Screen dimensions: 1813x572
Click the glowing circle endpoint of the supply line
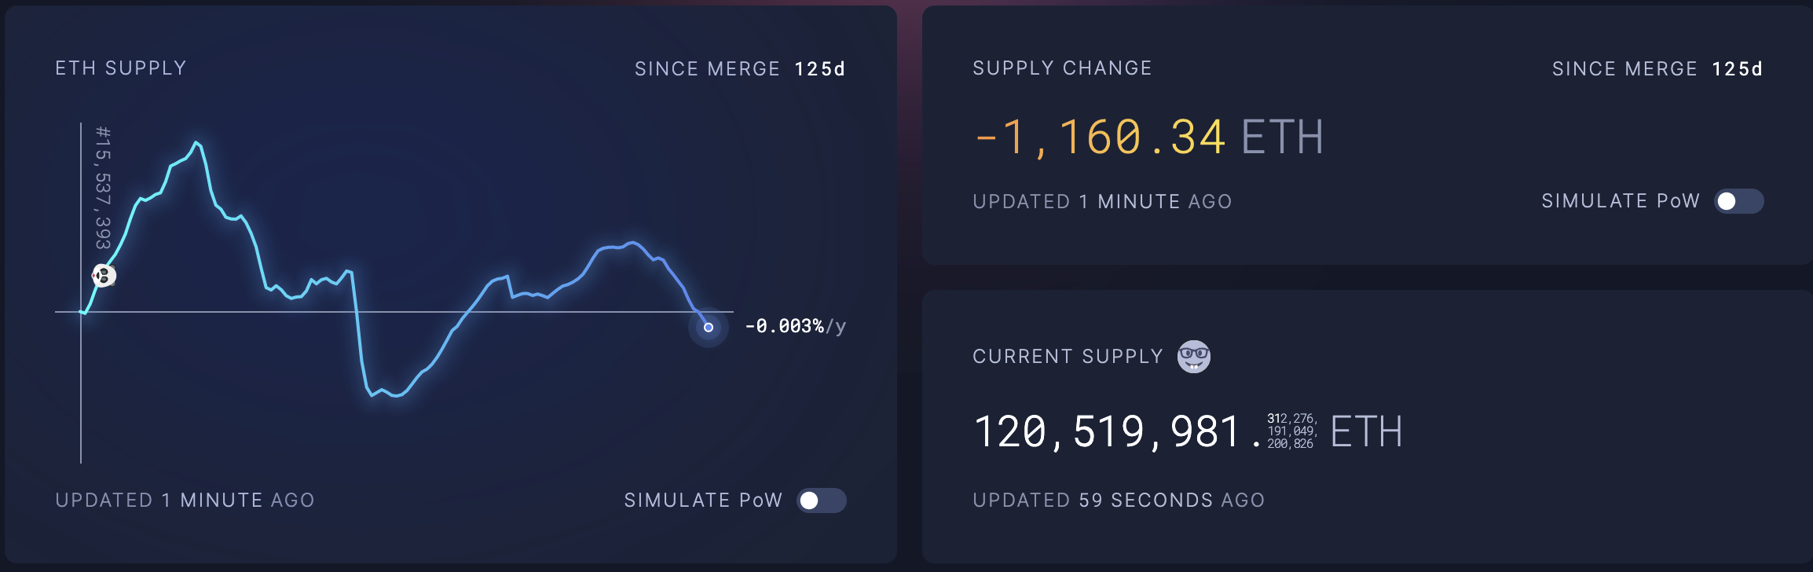pos(708,327)
